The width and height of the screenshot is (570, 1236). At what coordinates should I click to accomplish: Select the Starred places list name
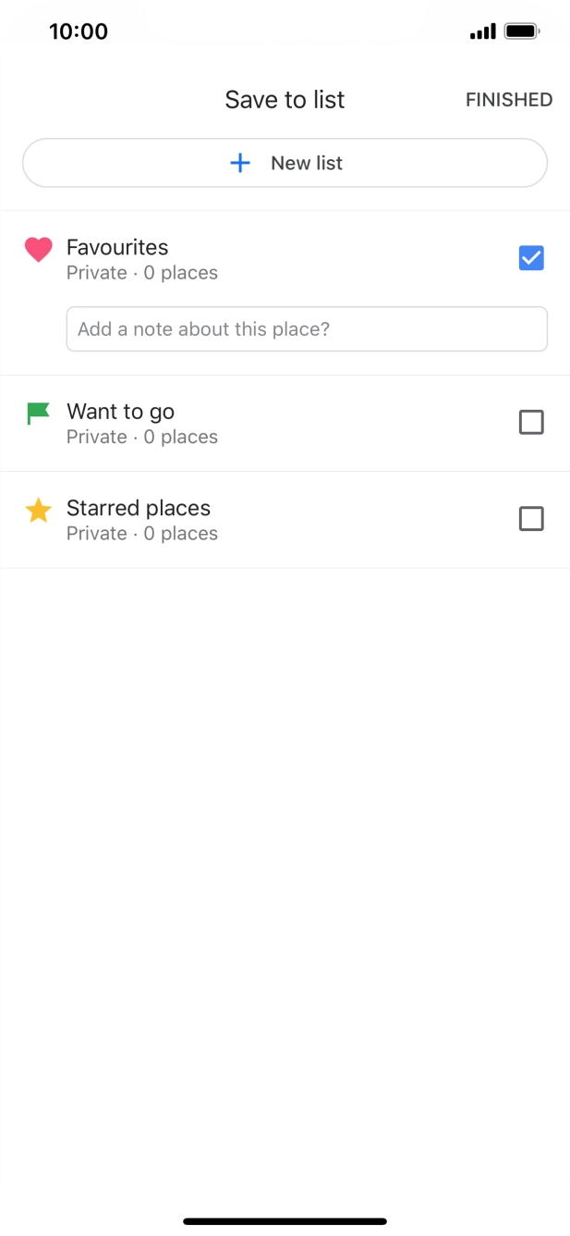(x=139, y=508)
